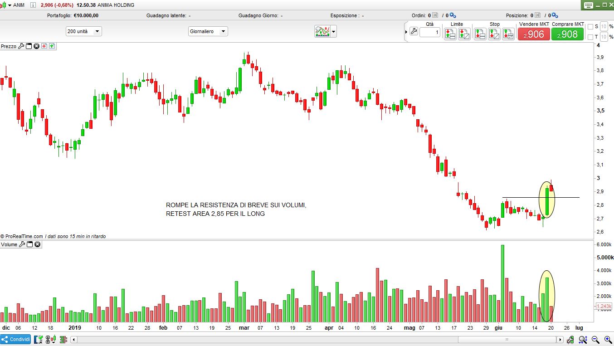
Task: Click the Comprare MKT 2,908 button
Action: (567, 34)
